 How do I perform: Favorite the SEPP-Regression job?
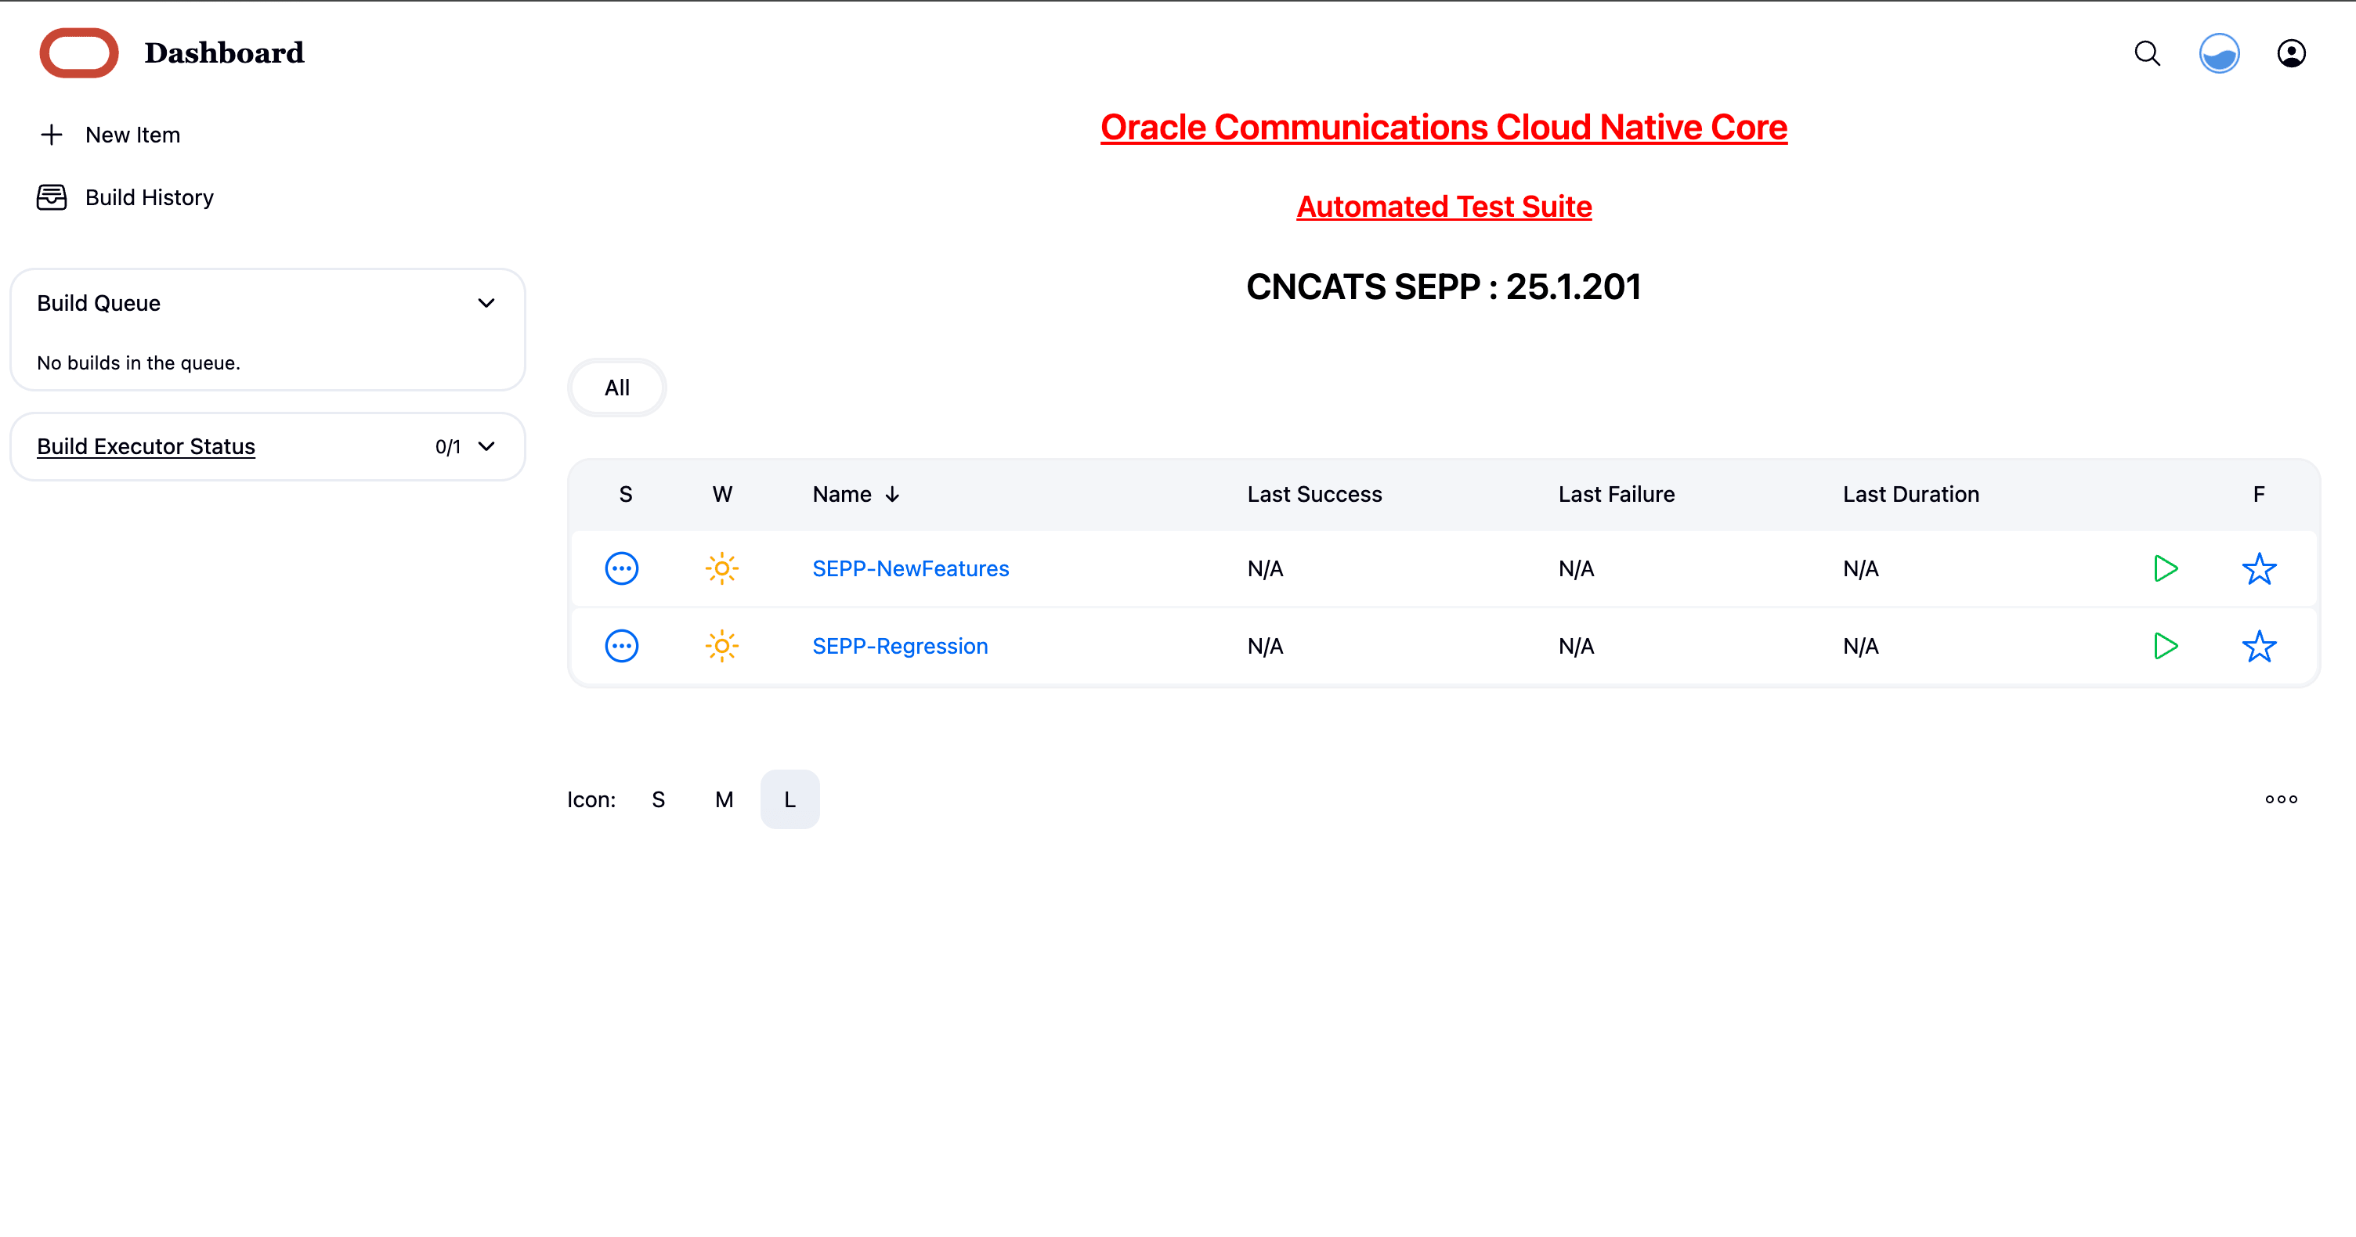tap(2259, 647)
